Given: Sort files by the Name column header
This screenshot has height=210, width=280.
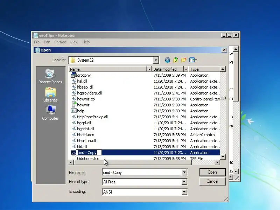Looking at the screenshot, I should click(x=108, y=69).
